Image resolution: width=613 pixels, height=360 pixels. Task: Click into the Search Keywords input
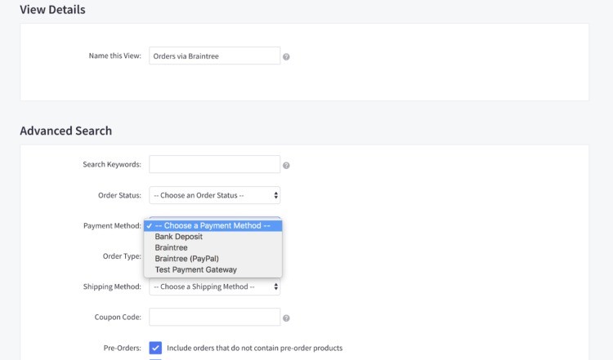coord(215,164)
